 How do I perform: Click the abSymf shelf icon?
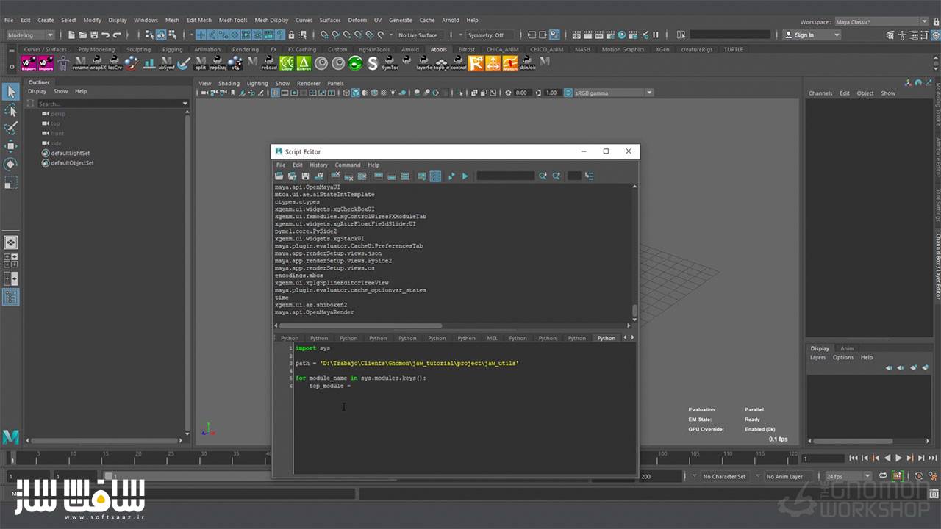tap(167, 63)
